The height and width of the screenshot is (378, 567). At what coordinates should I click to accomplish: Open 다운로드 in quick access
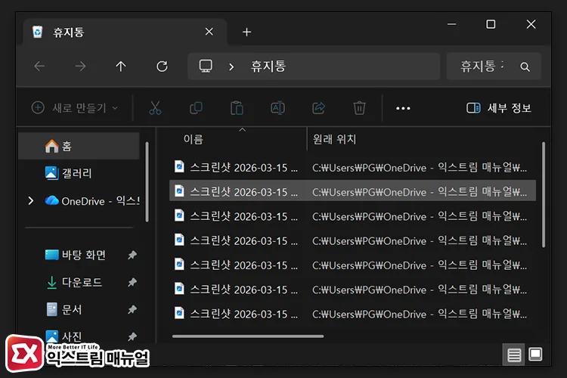(74, 282)
